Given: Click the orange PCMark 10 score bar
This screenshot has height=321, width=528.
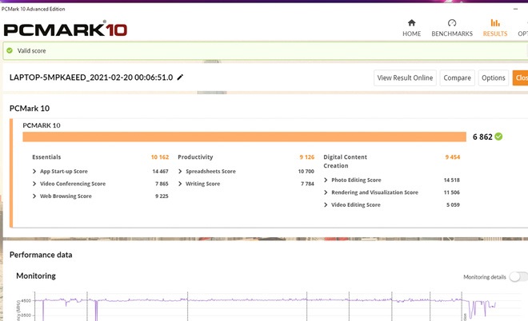Looking at the screenshot, I should tap(245, 137).
